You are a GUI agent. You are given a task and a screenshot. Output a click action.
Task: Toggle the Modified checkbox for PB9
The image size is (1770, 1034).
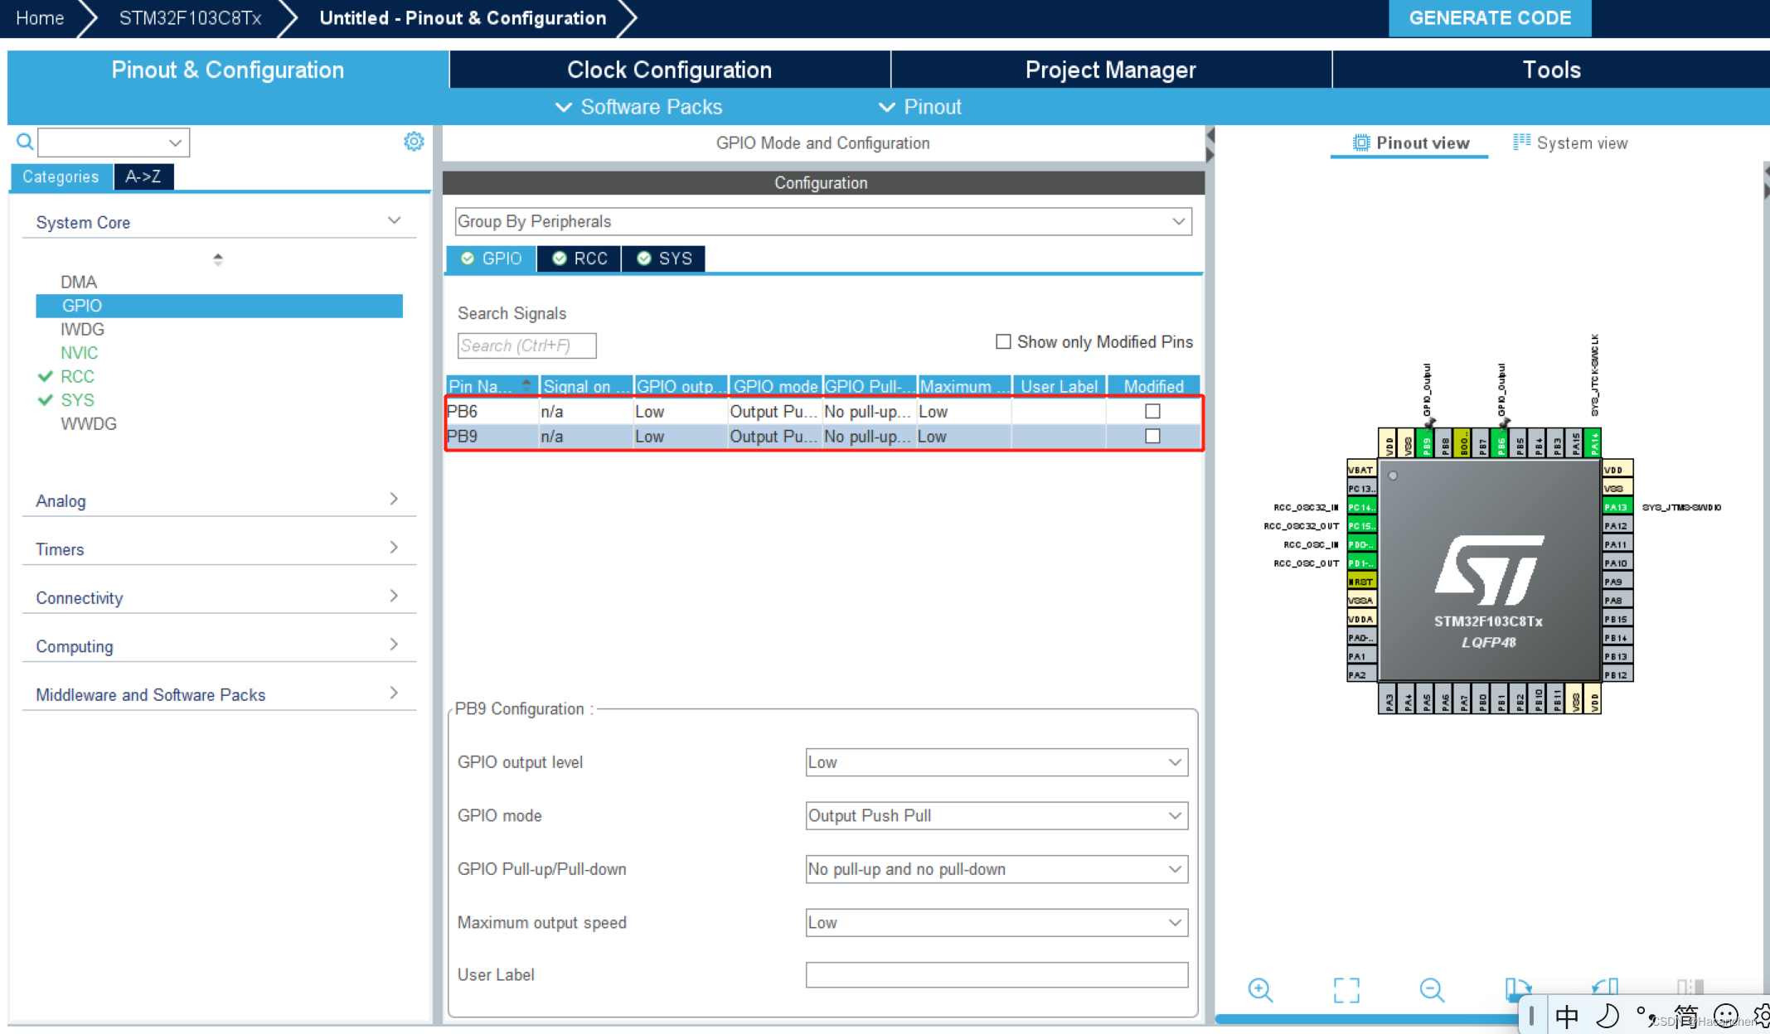[x=1152, y=436]
